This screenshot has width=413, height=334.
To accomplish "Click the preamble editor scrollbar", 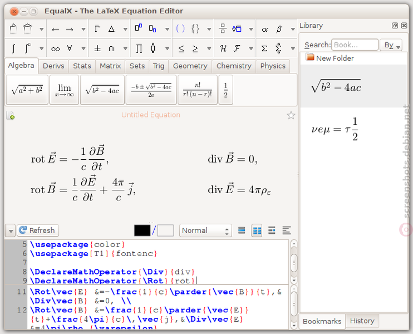I will pos(294,262).
